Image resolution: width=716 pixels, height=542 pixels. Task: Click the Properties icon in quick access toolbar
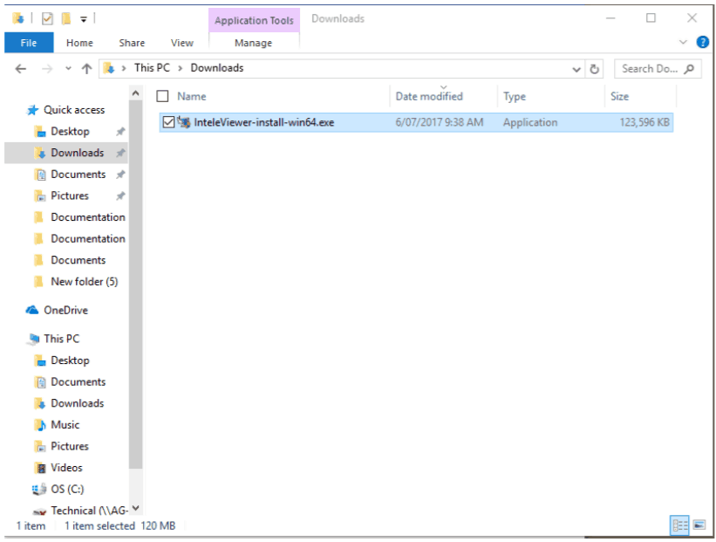(47, 18)
